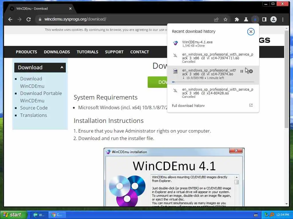Open the Translations link
Screen dimensions: 293x219
click(33, 115)
